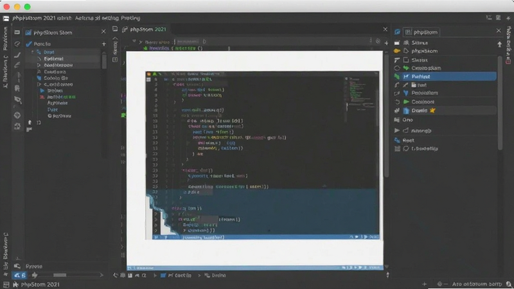514x289 pixels.
Task: Expand the top node in the left project tree
Action: 33,52
